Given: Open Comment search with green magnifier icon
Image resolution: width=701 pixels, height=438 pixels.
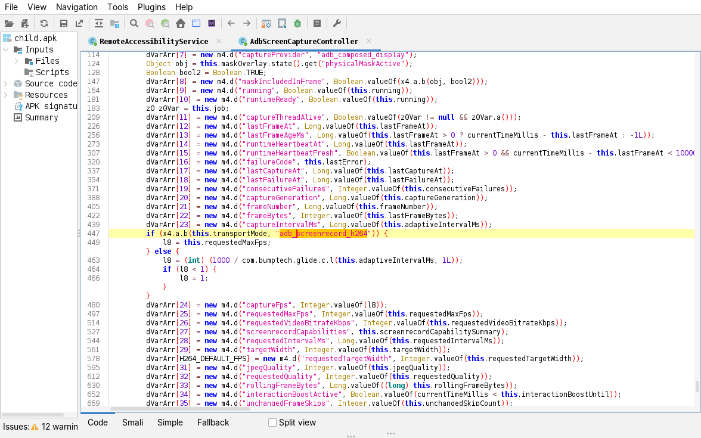Looking at the screenshot, I should coord(166,24).
